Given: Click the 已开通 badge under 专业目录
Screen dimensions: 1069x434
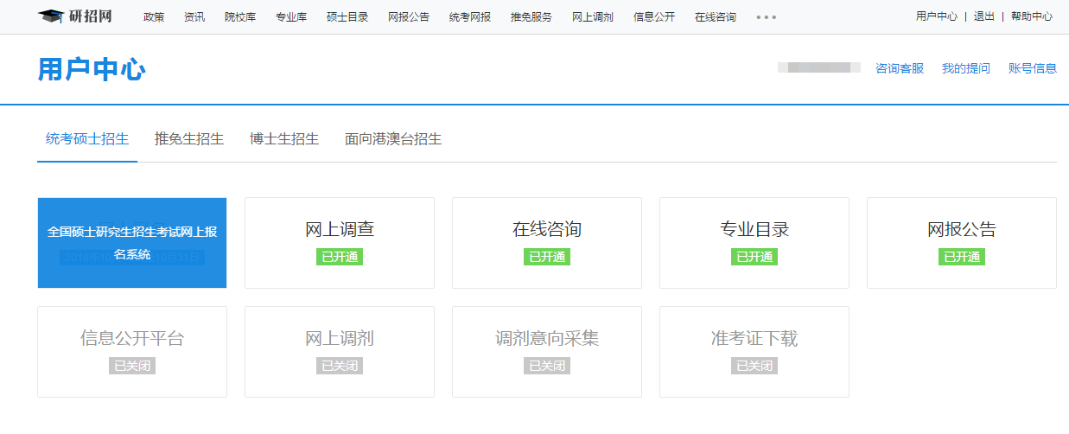Looking at the screenshot, I should click(754, 258).
